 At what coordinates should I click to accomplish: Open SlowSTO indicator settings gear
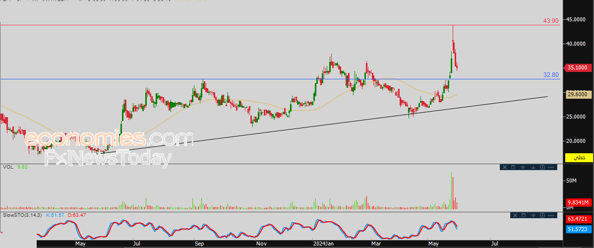[x=542, y=215]
